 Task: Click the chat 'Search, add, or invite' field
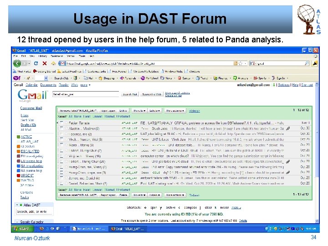pyautogui.click(x=35, y=212)
